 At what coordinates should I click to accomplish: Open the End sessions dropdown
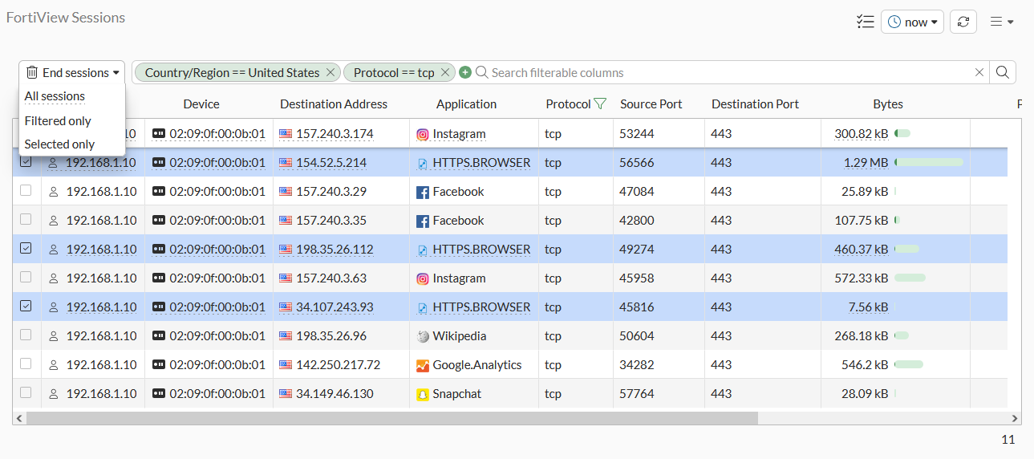tap(72, 72)
